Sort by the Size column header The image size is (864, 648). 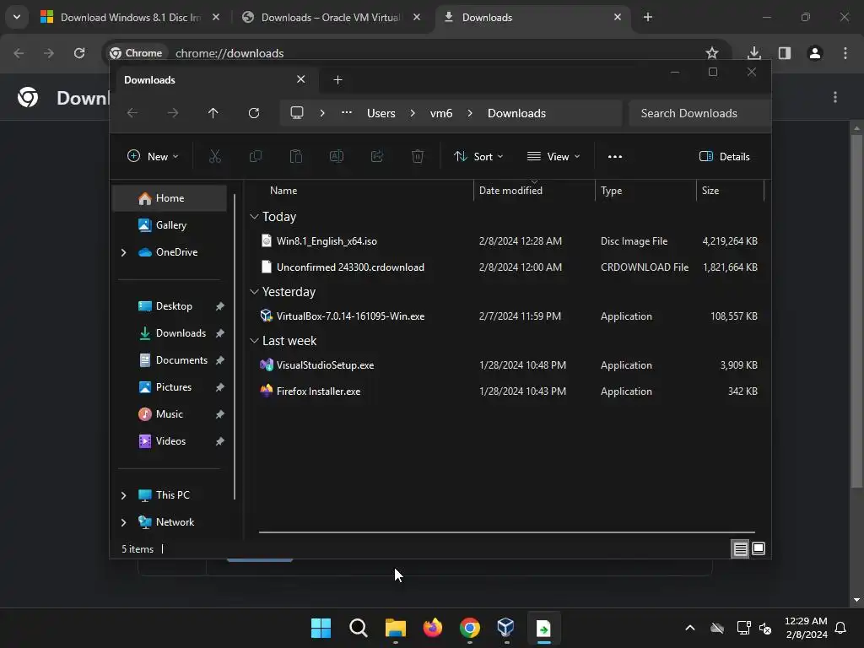coord(710,190)
